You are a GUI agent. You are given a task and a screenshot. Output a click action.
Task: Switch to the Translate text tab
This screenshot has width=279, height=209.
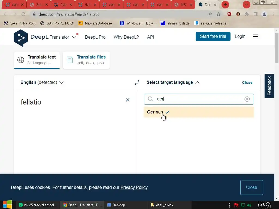[x=37, y=60]
